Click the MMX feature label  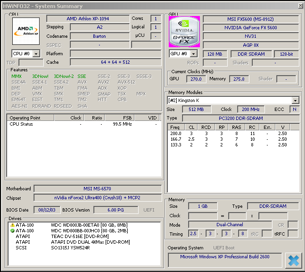point(16,76)
